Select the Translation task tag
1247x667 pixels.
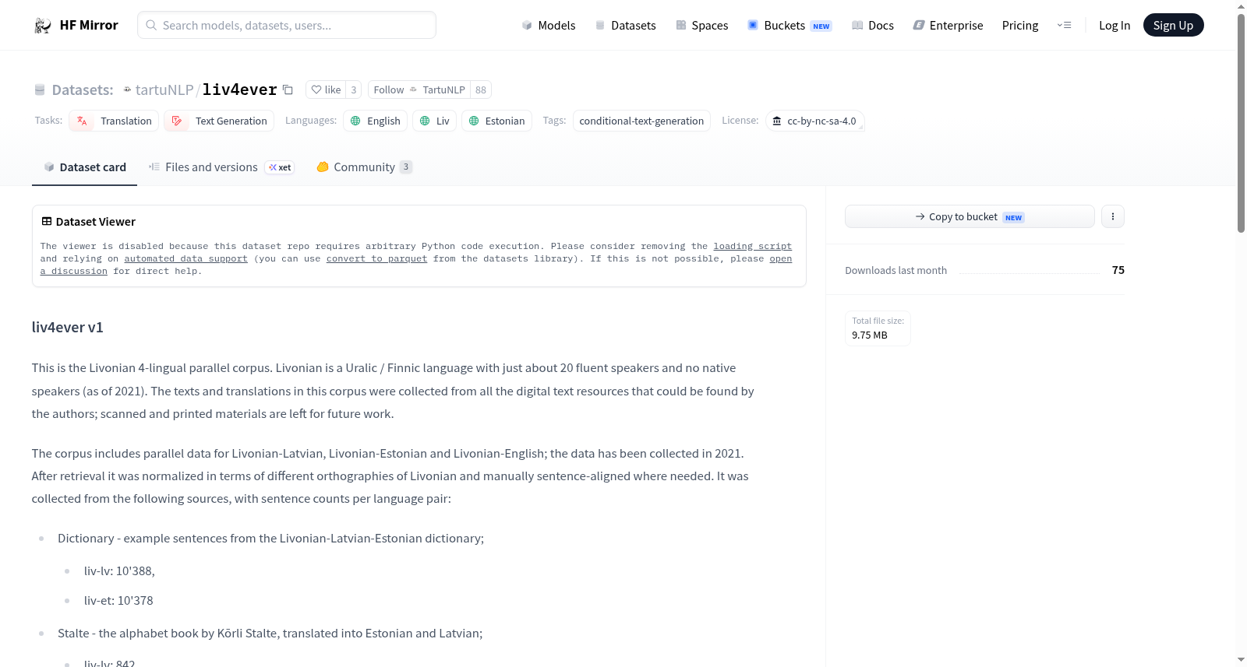(114, 121)
